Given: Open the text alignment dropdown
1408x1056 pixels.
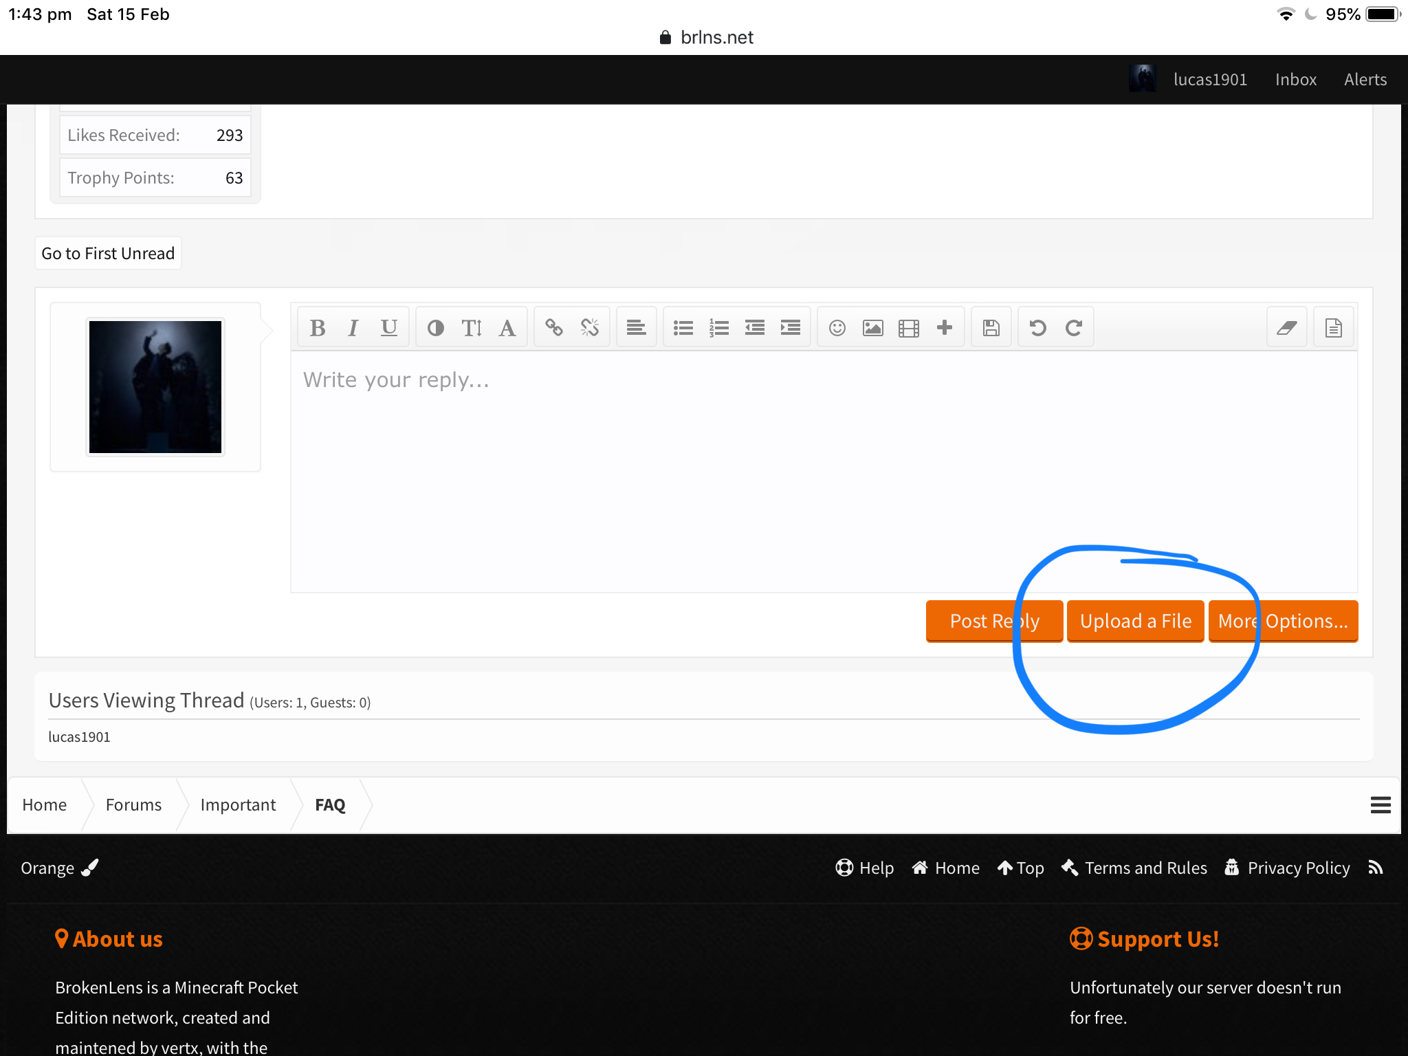Looking at the screenshot, I should pos(637,328).
